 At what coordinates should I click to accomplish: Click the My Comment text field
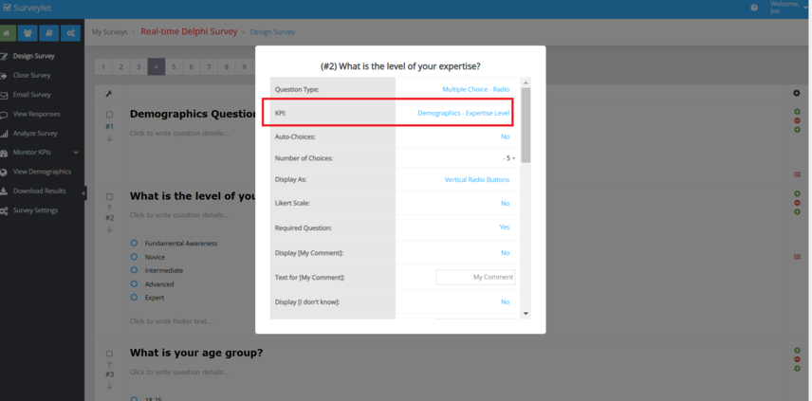tap(475, 277)
